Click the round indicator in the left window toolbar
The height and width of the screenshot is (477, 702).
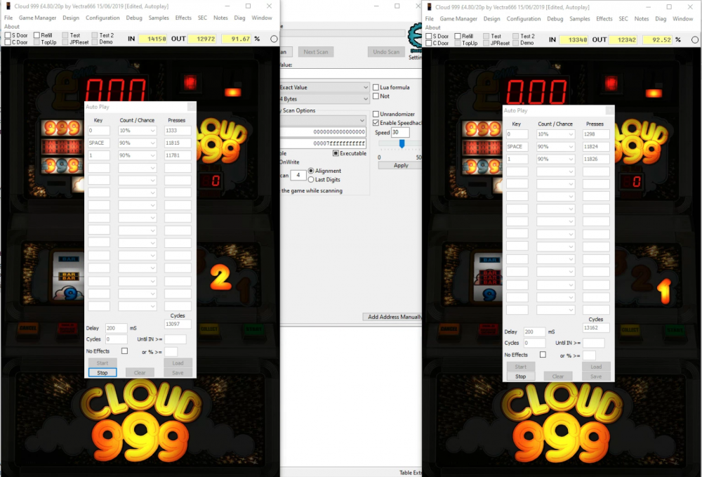pyautogui.click(x=274, y=39)
